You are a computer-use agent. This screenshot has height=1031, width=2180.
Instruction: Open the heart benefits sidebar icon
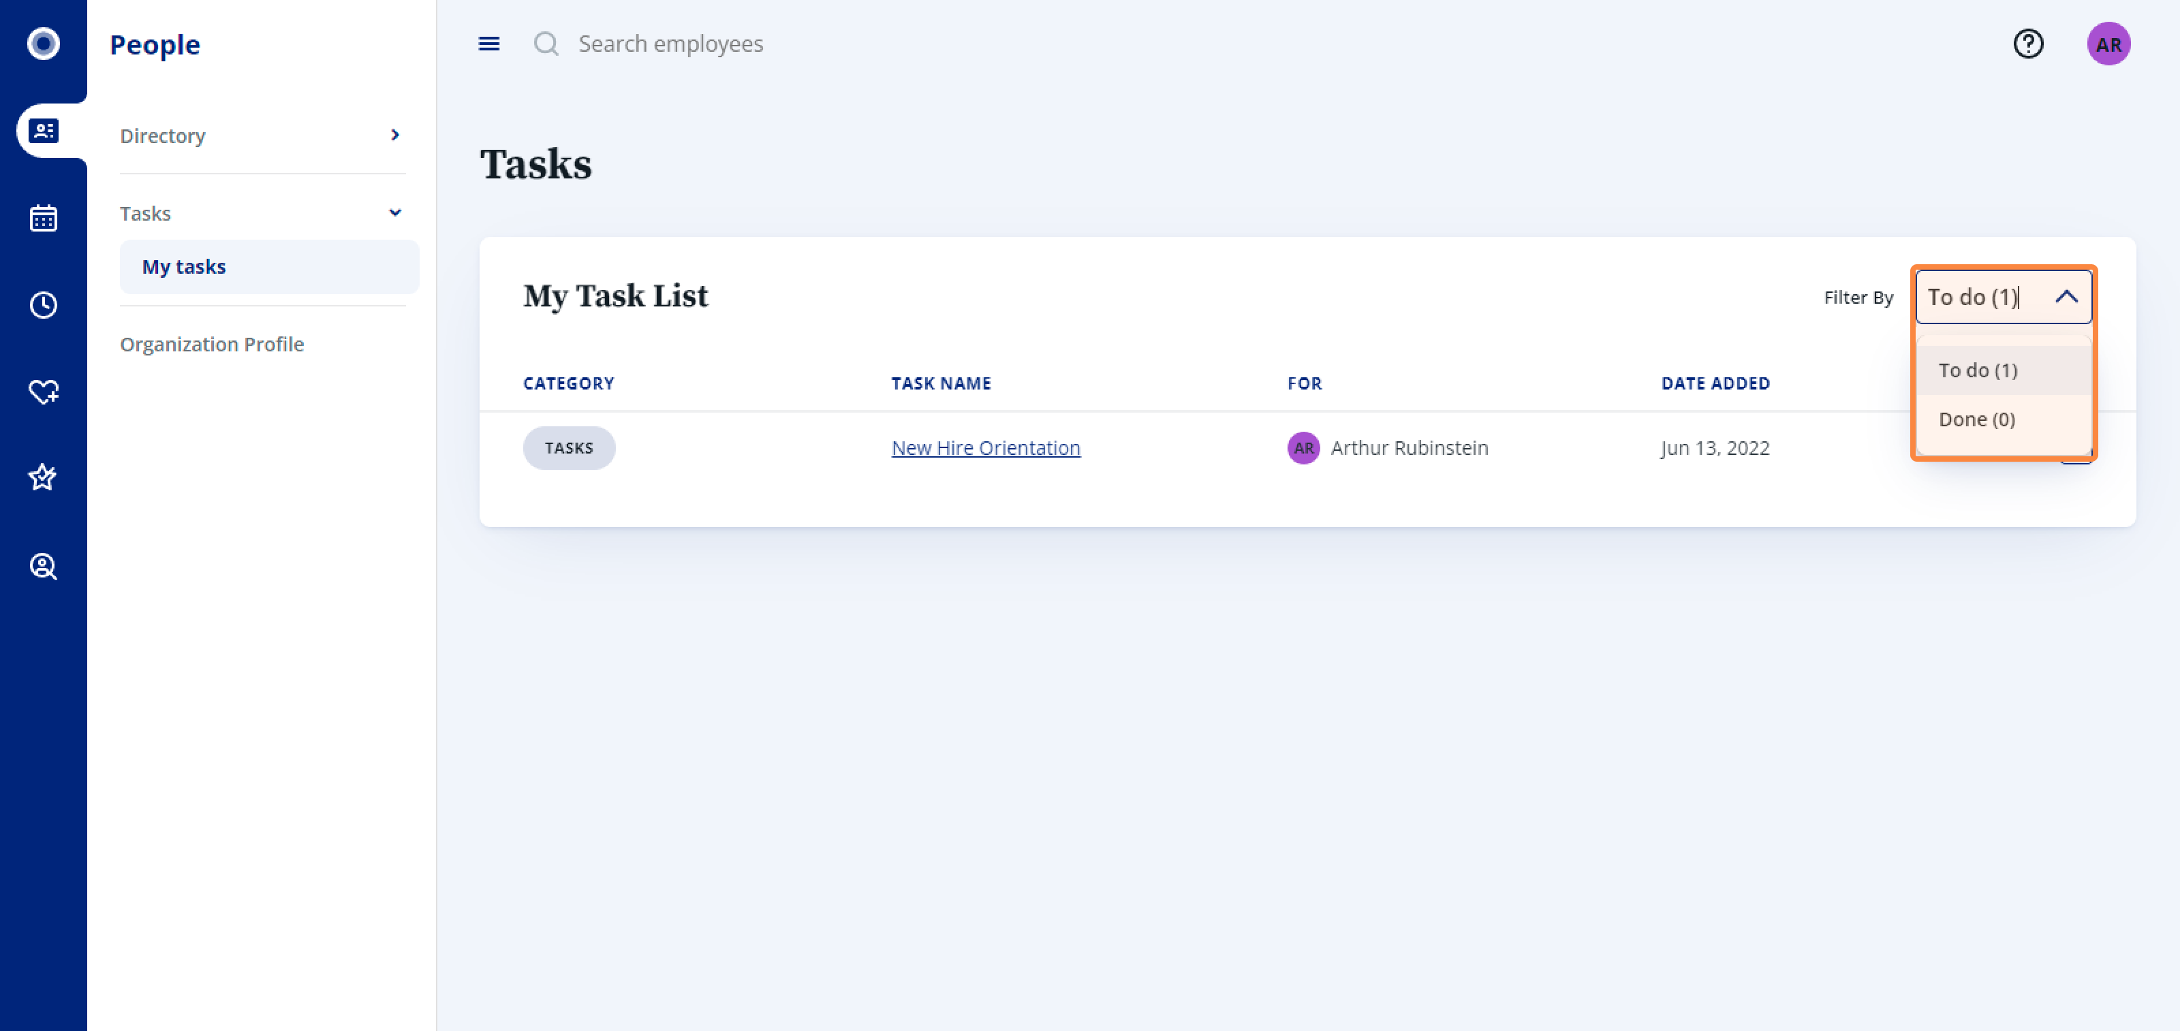(x=43, y=392)
